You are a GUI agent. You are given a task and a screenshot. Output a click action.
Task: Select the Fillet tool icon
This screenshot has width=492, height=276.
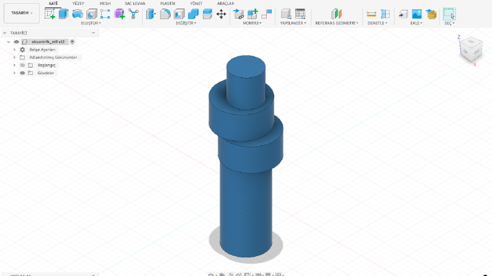pos(165,14)
